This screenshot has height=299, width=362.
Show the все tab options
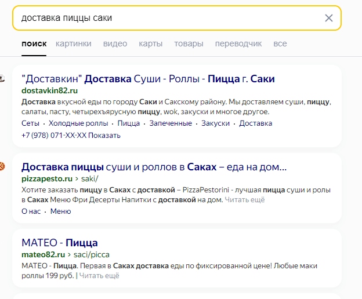(280, 43)
